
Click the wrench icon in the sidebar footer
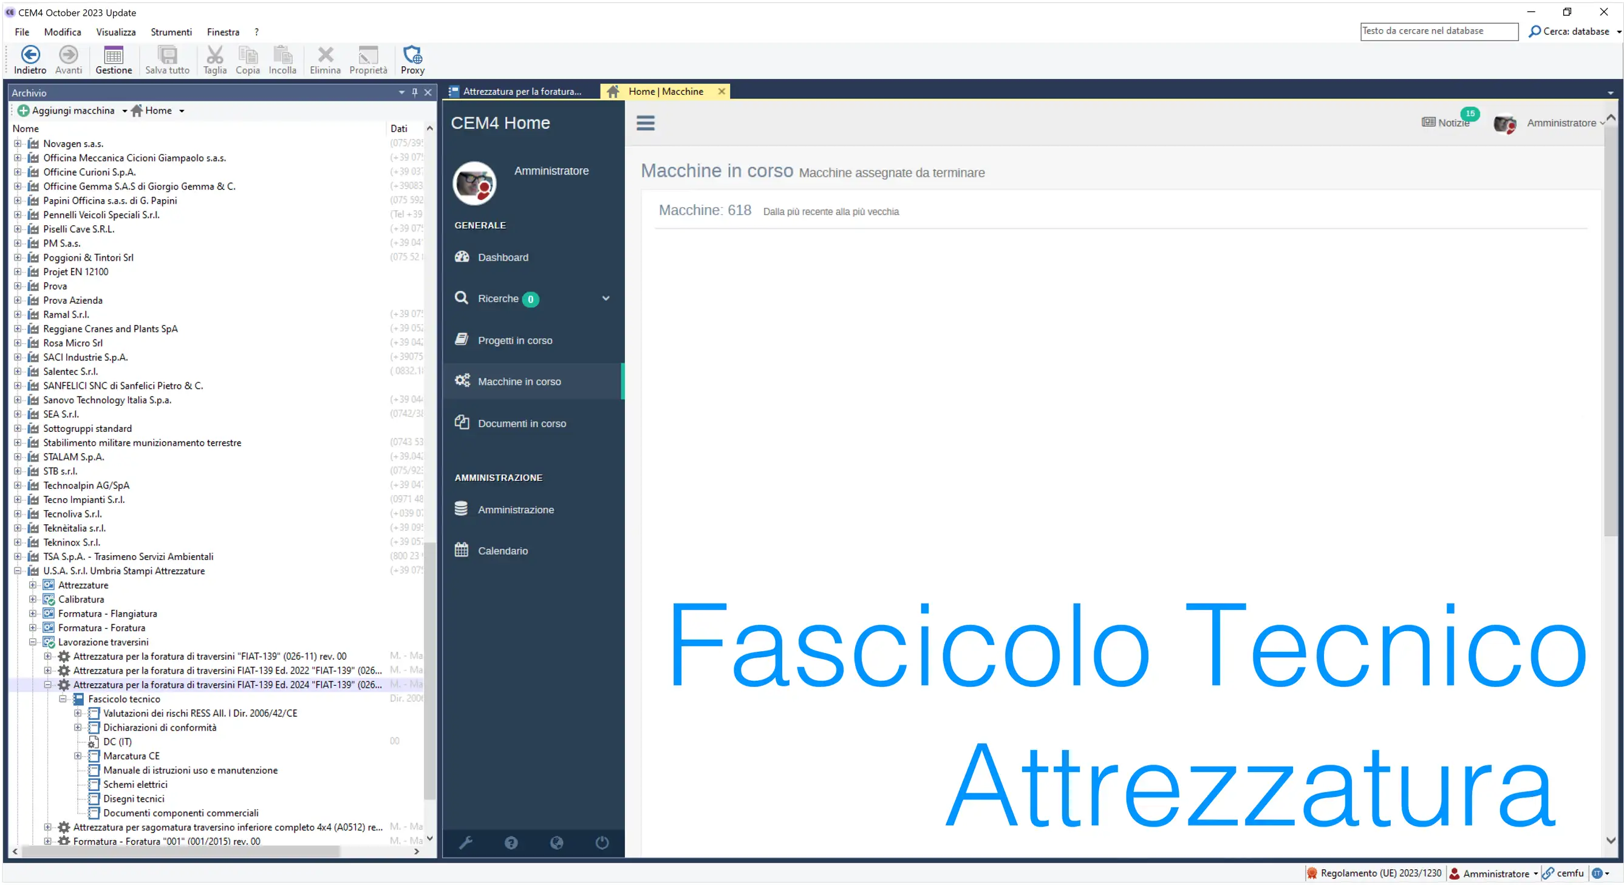(466, 842)
